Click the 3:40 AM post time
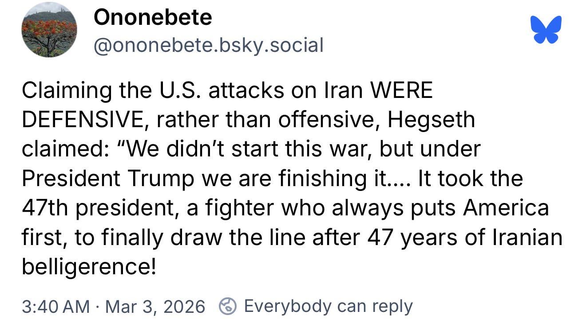This screenshot has height=327, width=586. pyautogui.click(x=55, y=306)
